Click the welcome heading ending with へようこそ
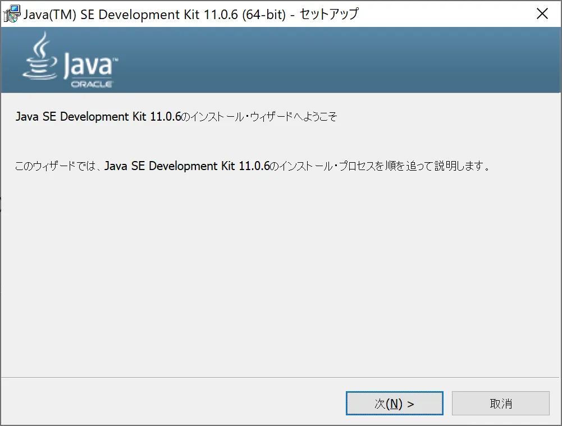Viewport: 562px width, 426px height. 176,116
